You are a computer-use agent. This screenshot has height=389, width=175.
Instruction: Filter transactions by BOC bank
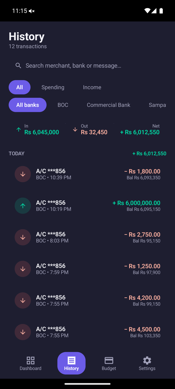[x=63, y=105]
